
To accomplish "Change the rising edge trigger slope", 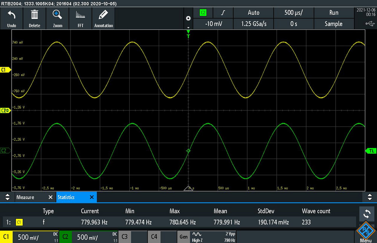I will pos(223,13).
